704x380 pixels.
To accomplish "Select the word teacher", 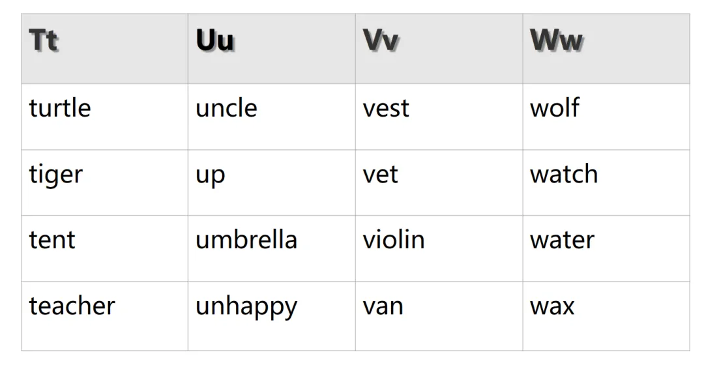I will coord(72,306).
